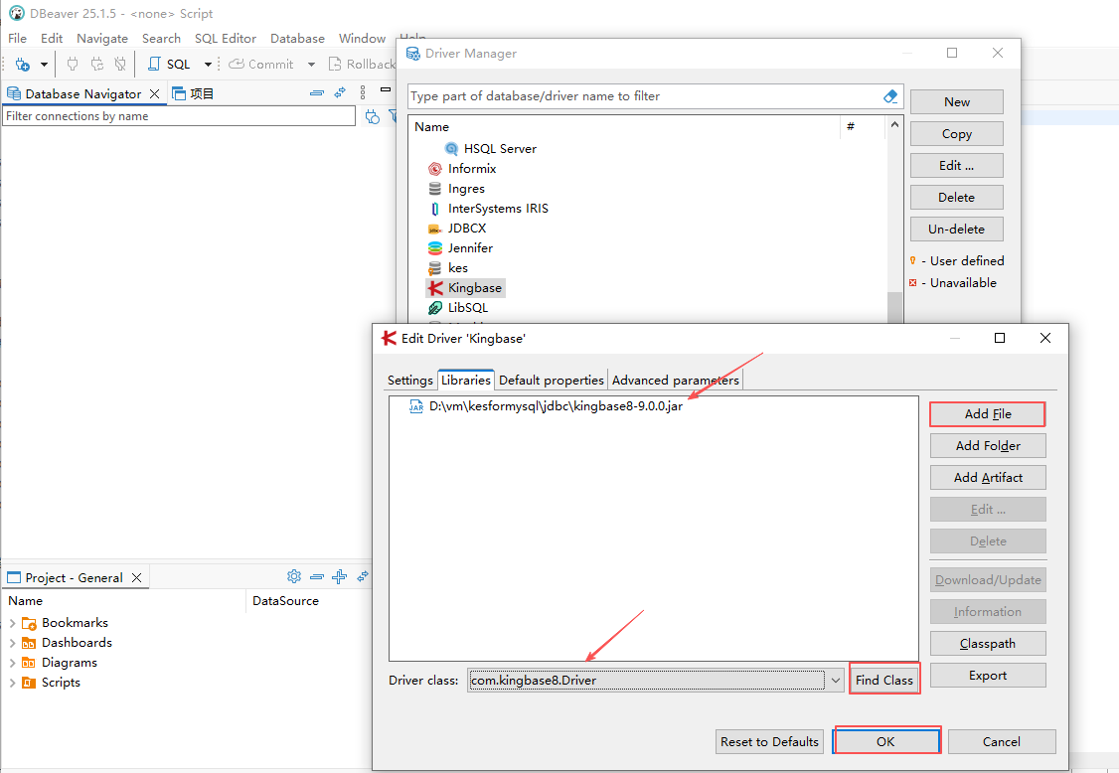1119x773 pixels.
Task: Click the Disconnect crossed-plug toolbar icon
Action: (x=120, y=65)
